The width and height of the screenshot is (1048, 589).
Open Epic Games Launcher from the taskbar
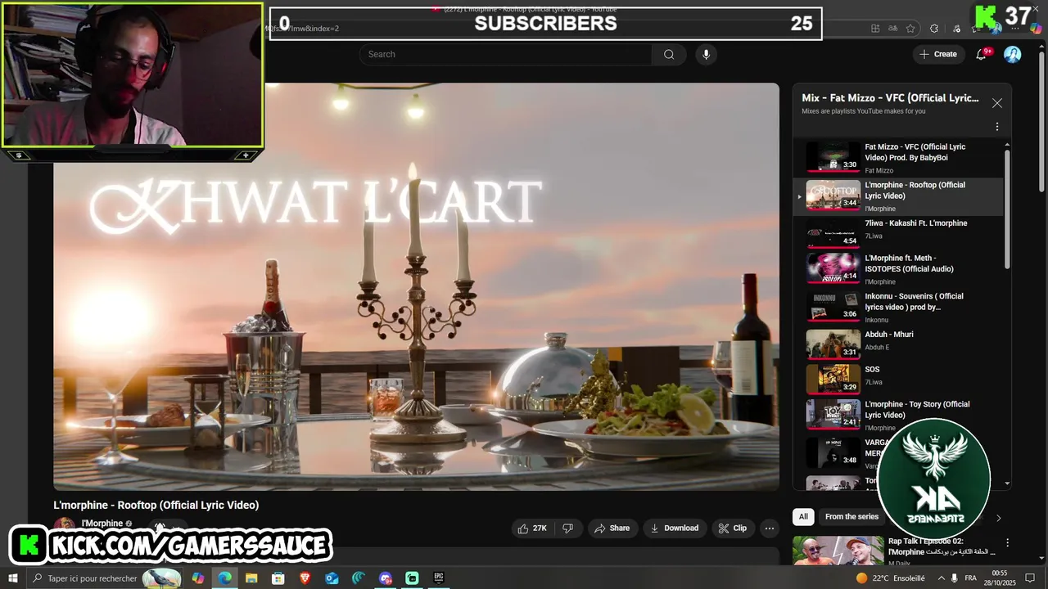click(x=439, y=578)
